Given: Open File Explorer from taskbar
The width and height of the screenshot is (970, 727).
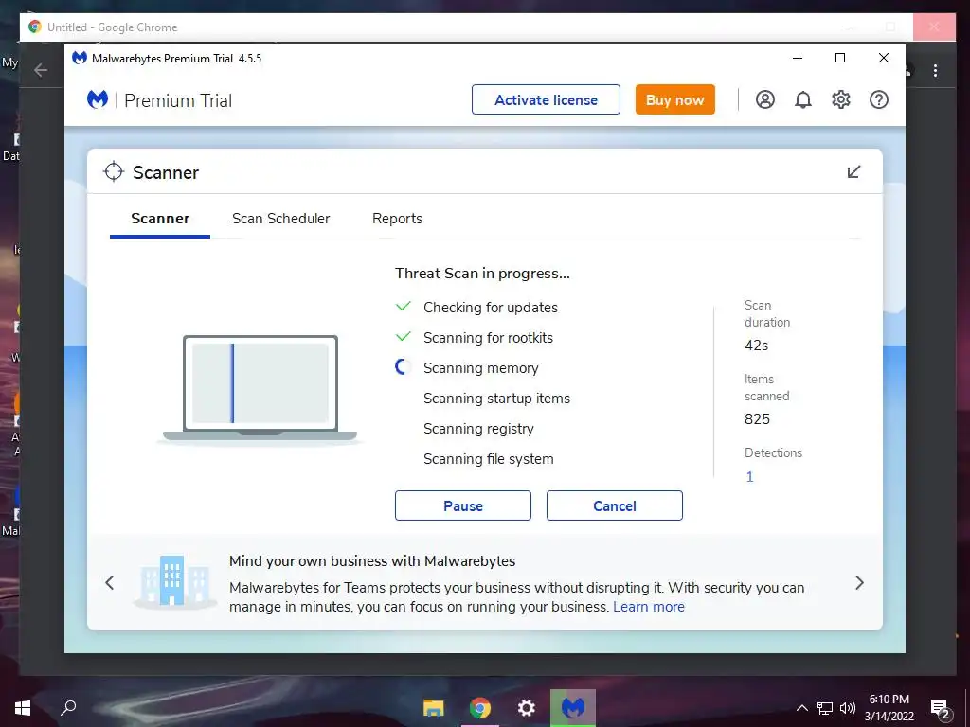Looking at the screenshot, I should click(433, 708).
